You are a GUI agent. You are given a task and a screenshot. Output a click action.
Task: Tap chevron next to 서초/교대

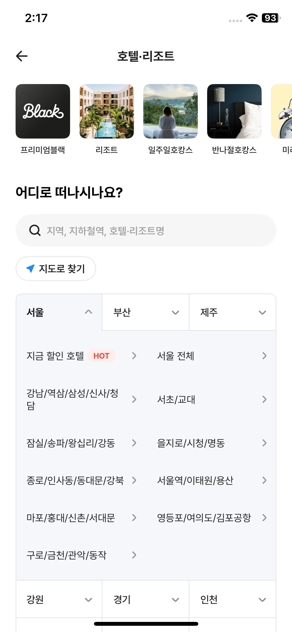(264, 399)
